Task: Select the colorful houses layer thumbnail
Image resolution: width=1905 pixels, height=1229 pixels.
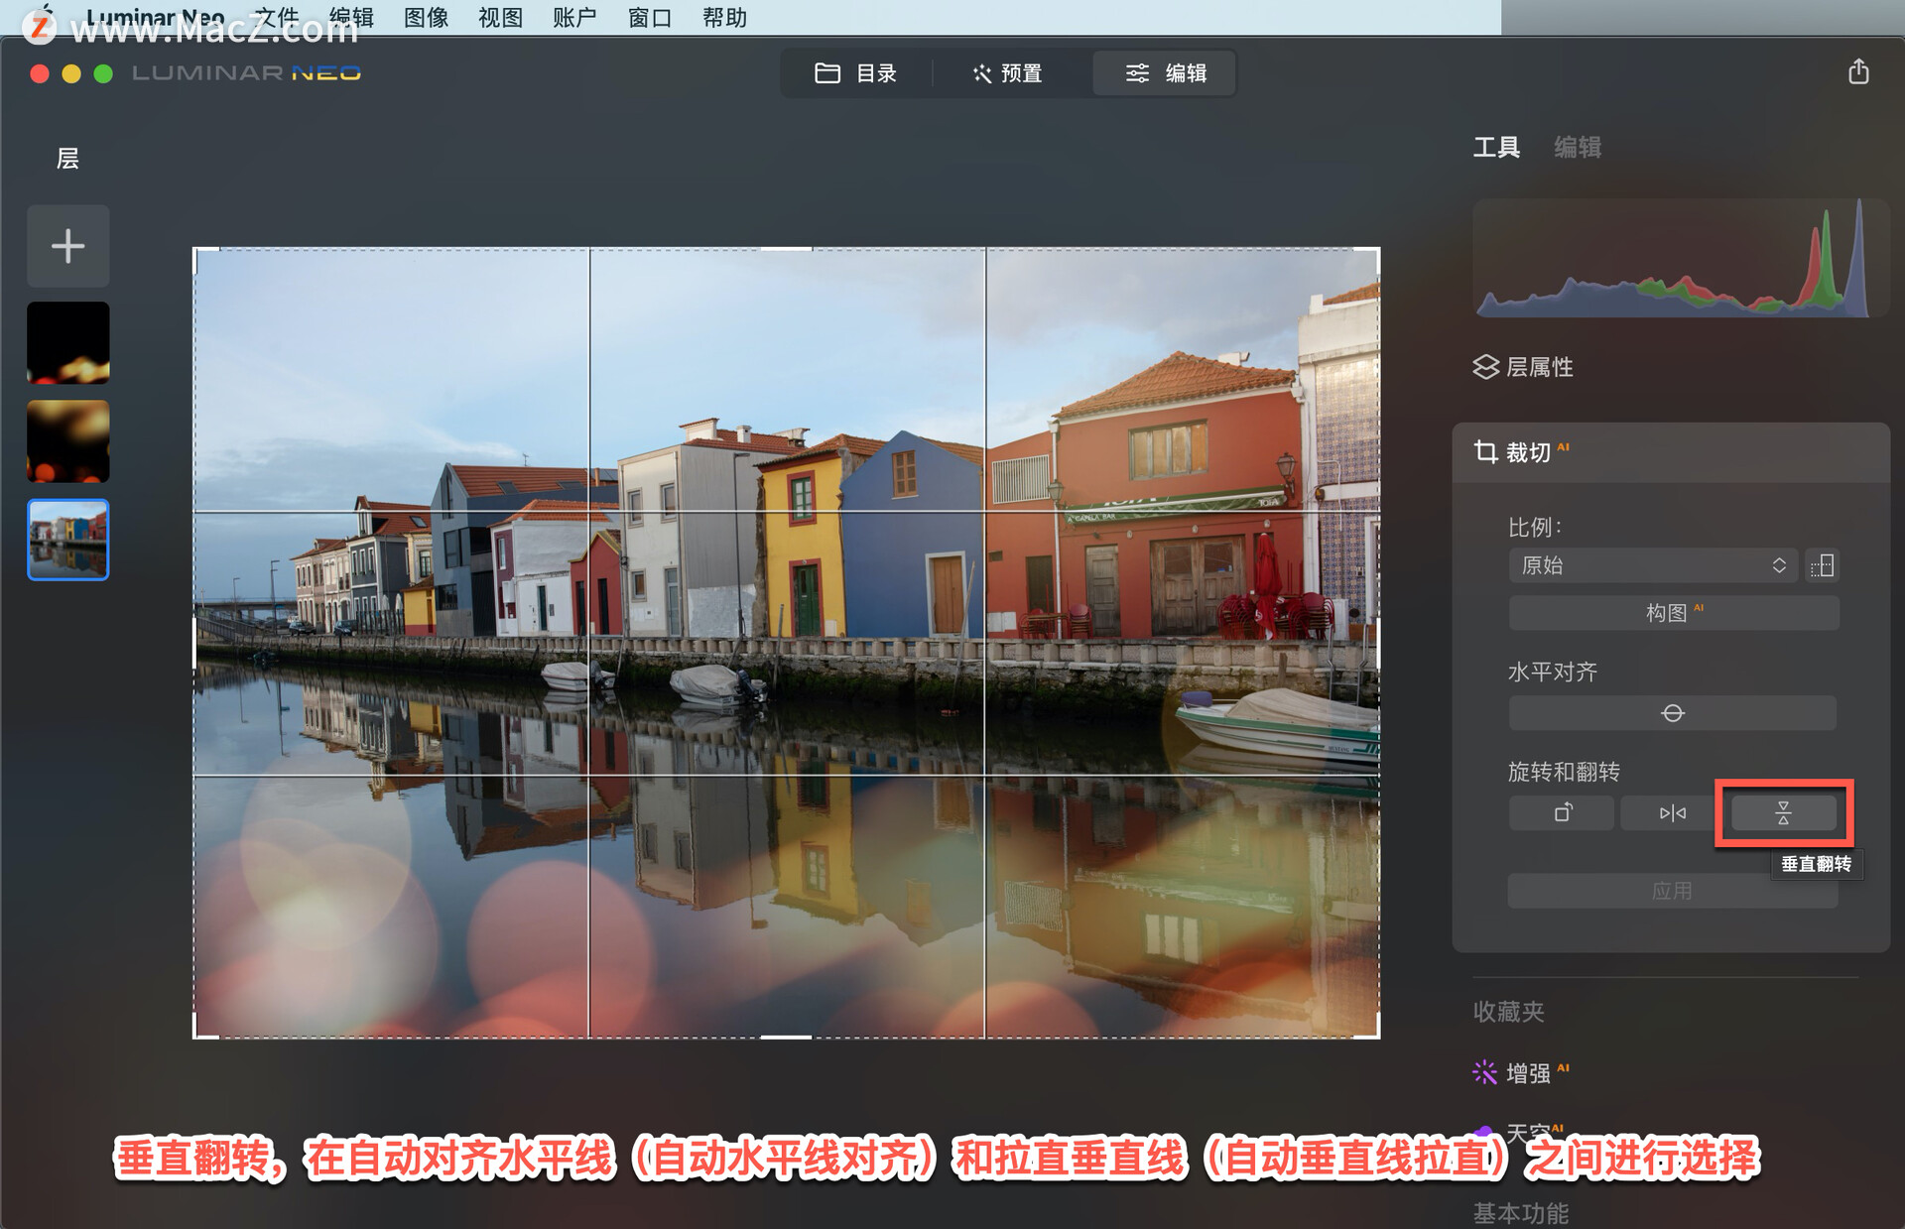Action: pos(67,540)
